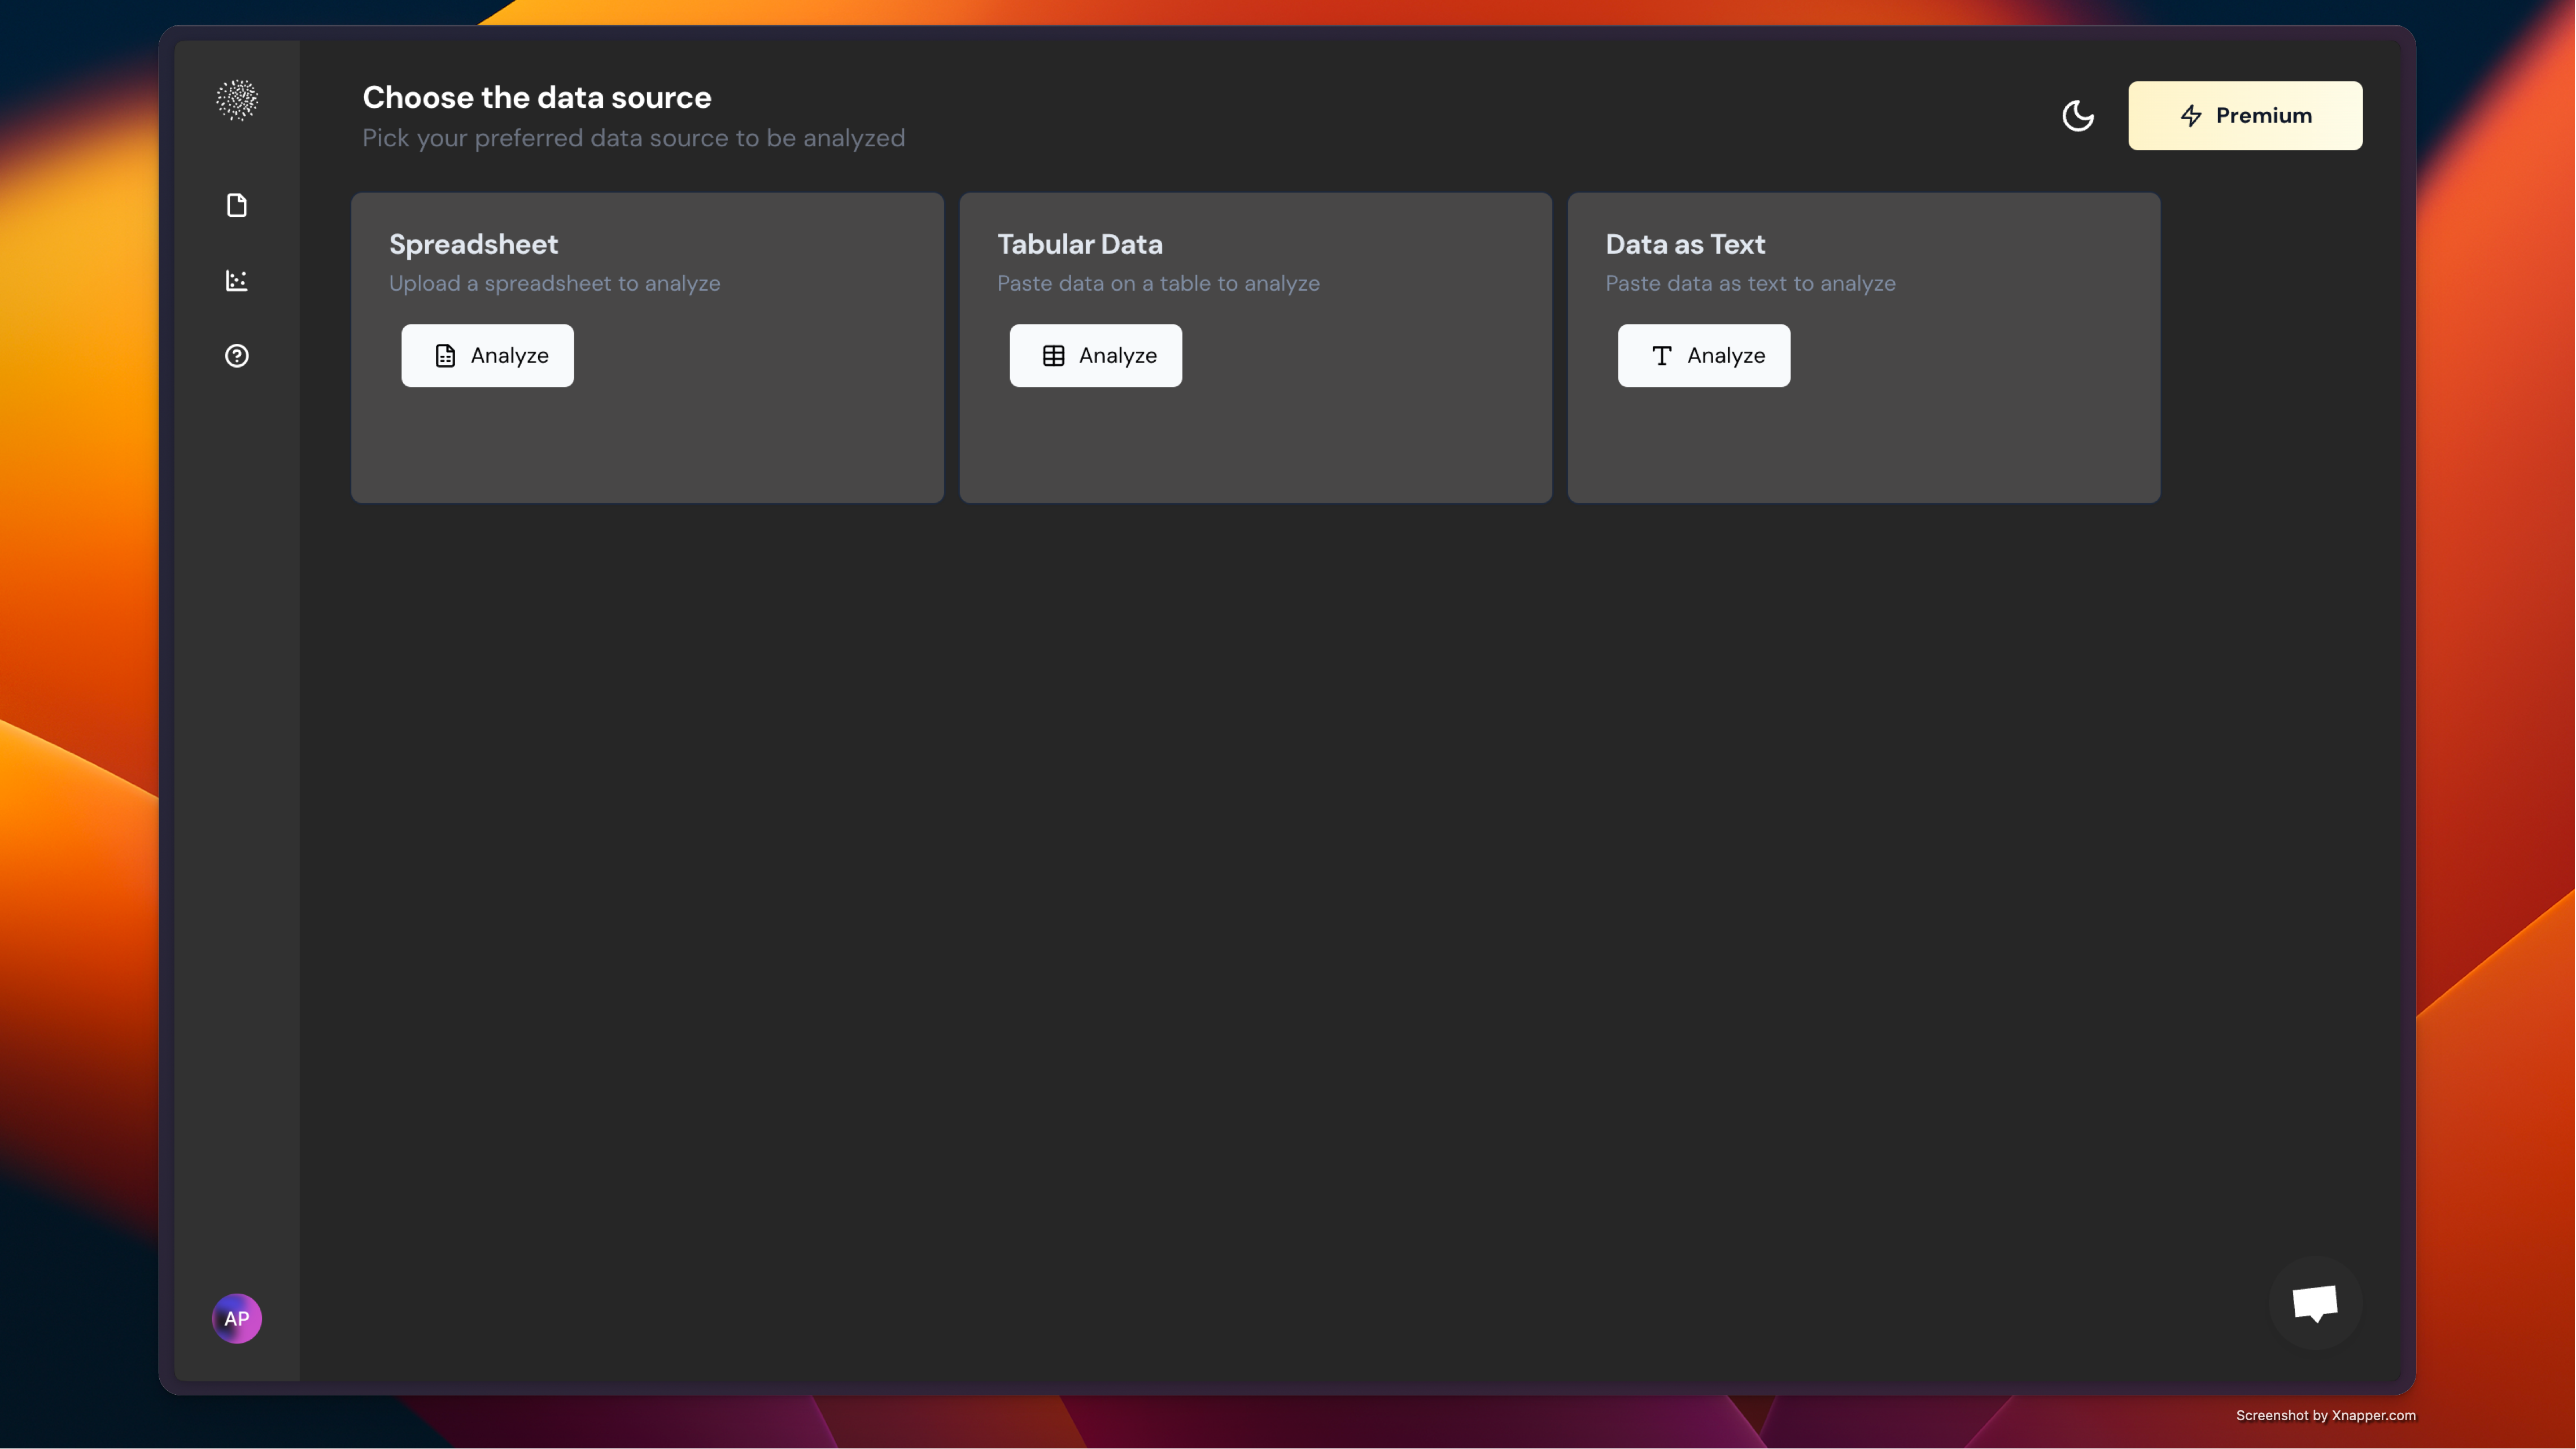This screenshot has width=2576, height=1449.
Task: Click the Premium upgrade button
Action: (x=2245, y=116)
